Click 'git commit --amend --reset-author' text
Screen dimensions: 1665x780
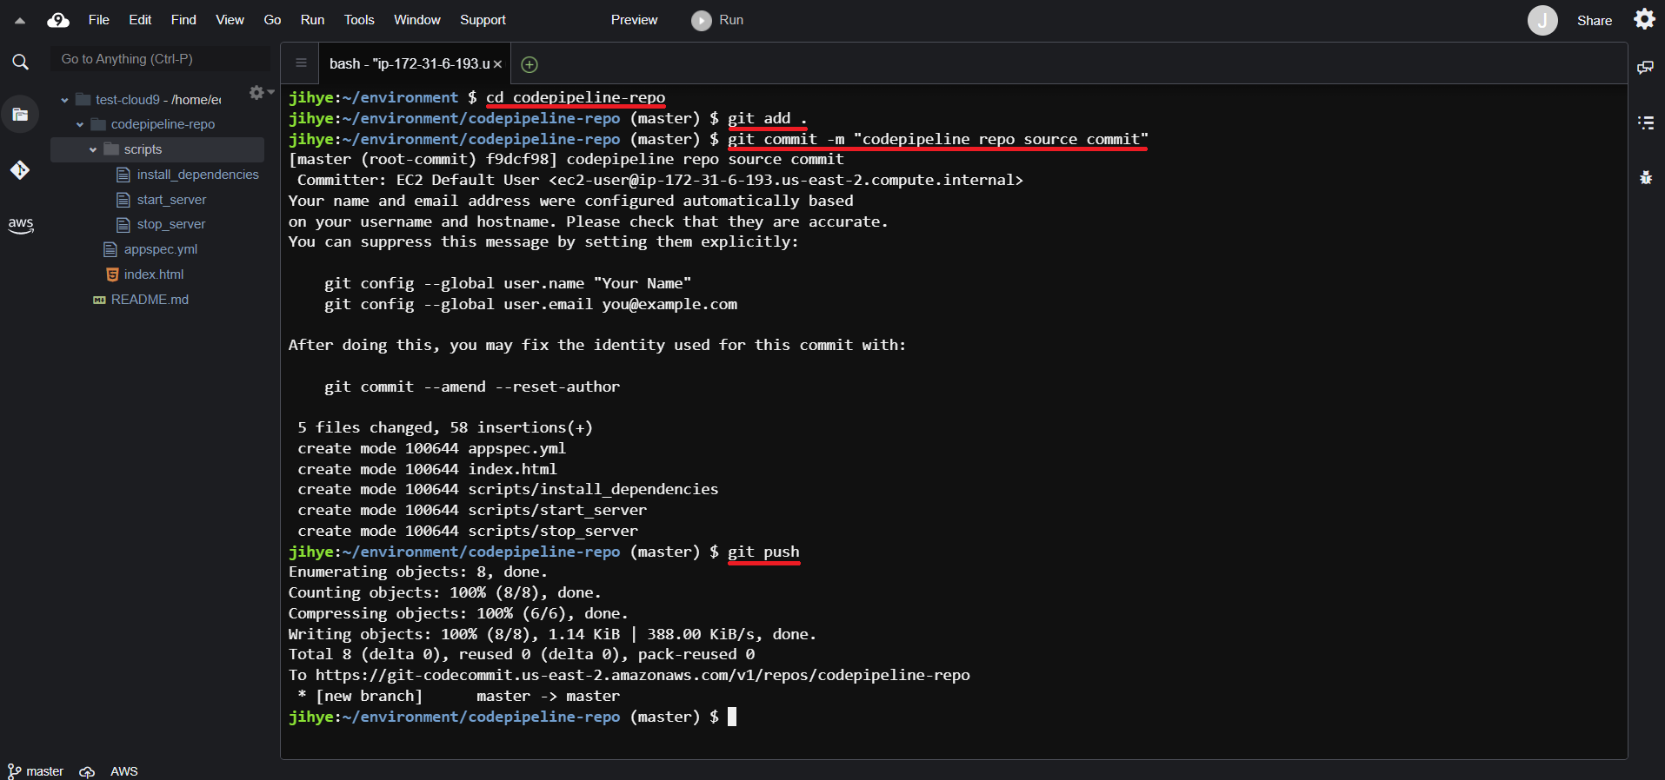472,387
